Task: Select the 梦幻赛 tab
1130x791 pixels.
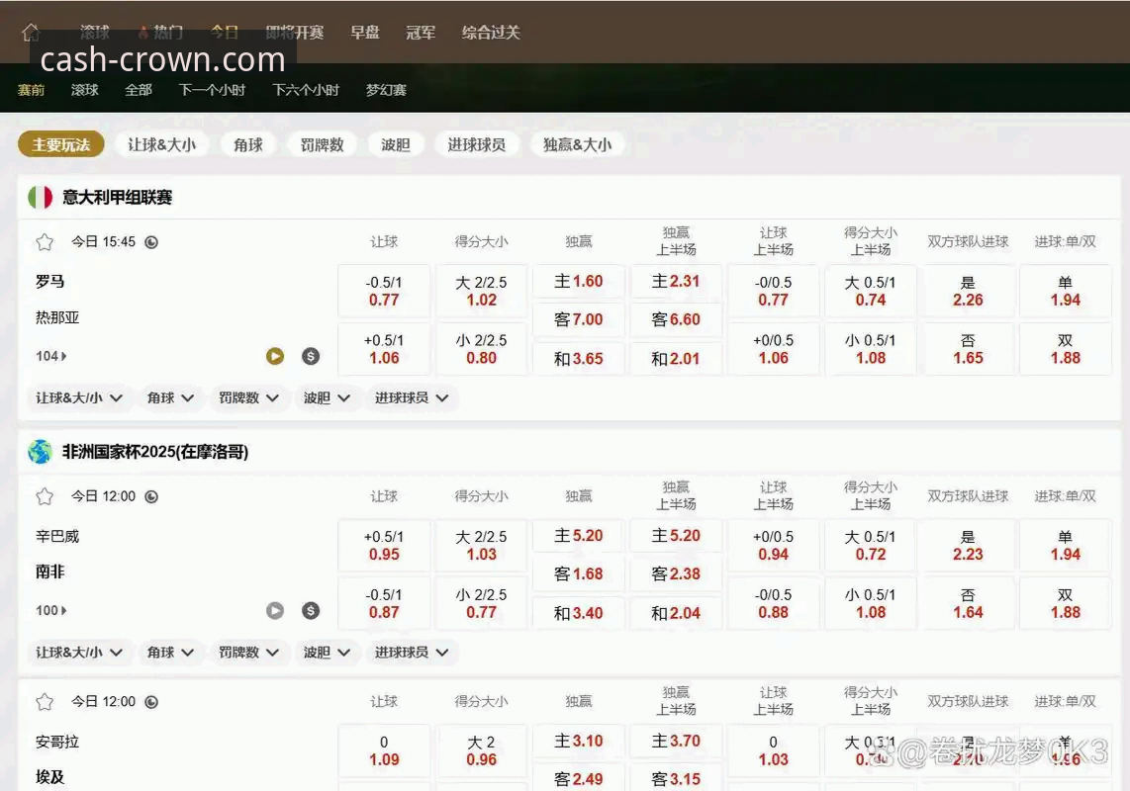Action: coord(385,89)
